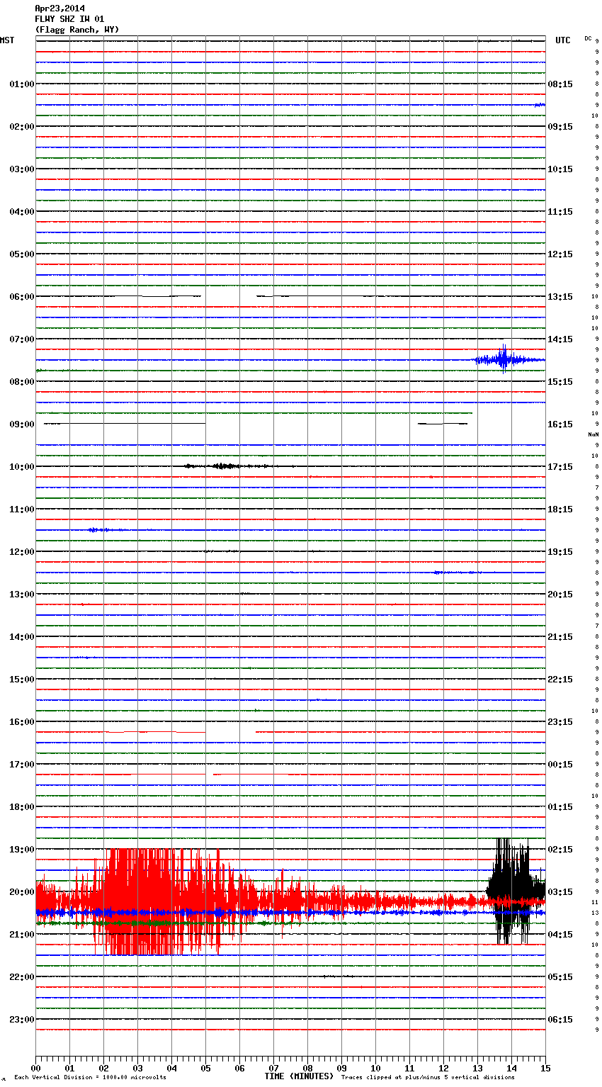Click the 02:15 UTC label
Image resolution: width=602 pixels, height=1087 pixels.
click(560, 850)
